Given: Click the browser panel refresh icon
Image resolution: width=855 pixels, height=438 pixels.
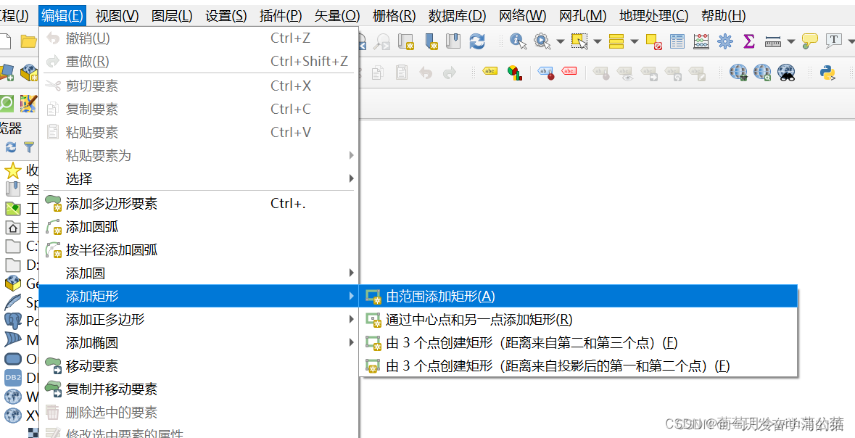Looking at the screenshot, I should [x=11, y=147].
